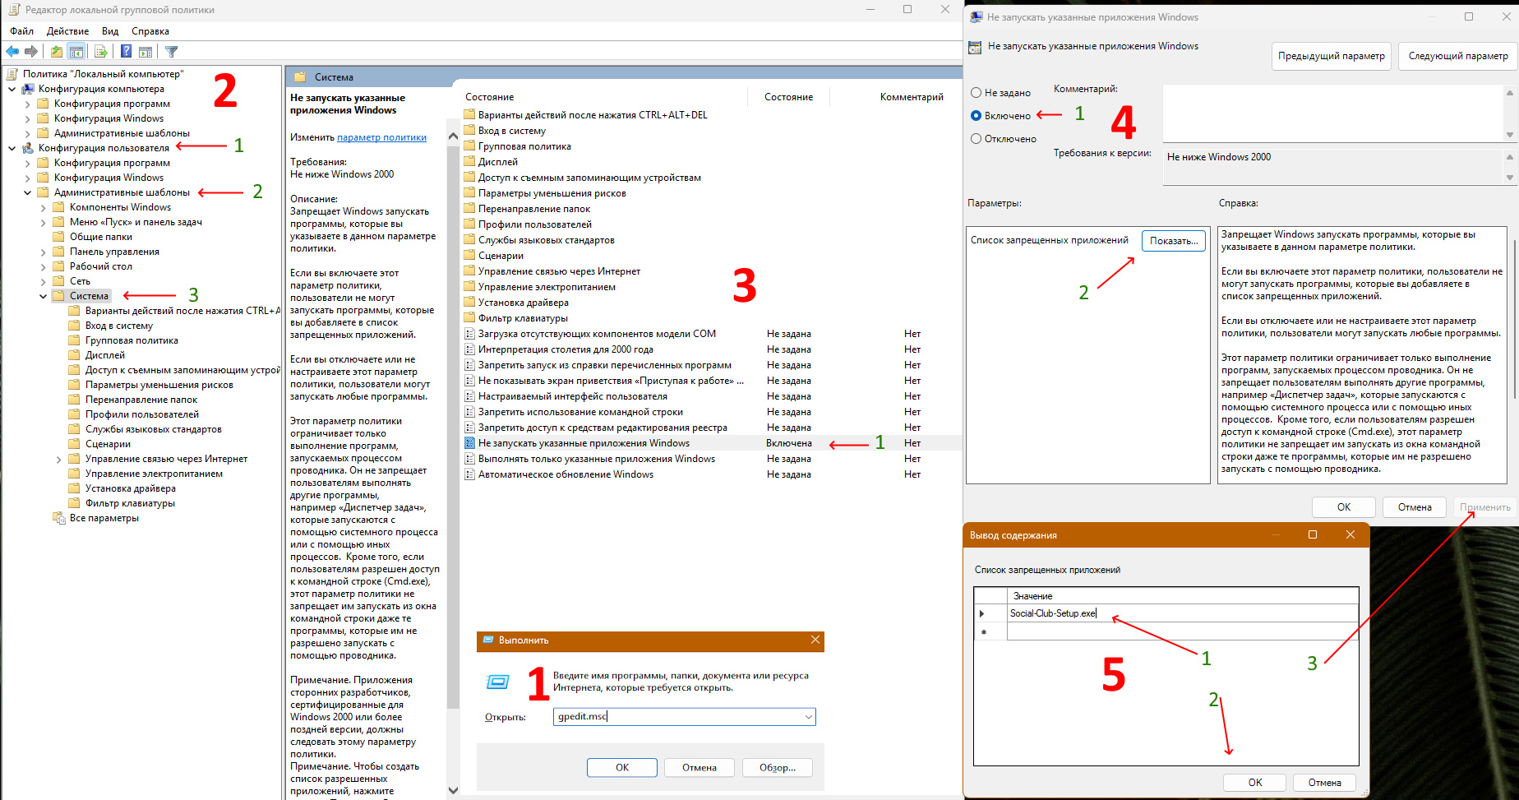1519x800 pixels.
Task: Click the Показать... button
Action: (x=1174, y=241)
